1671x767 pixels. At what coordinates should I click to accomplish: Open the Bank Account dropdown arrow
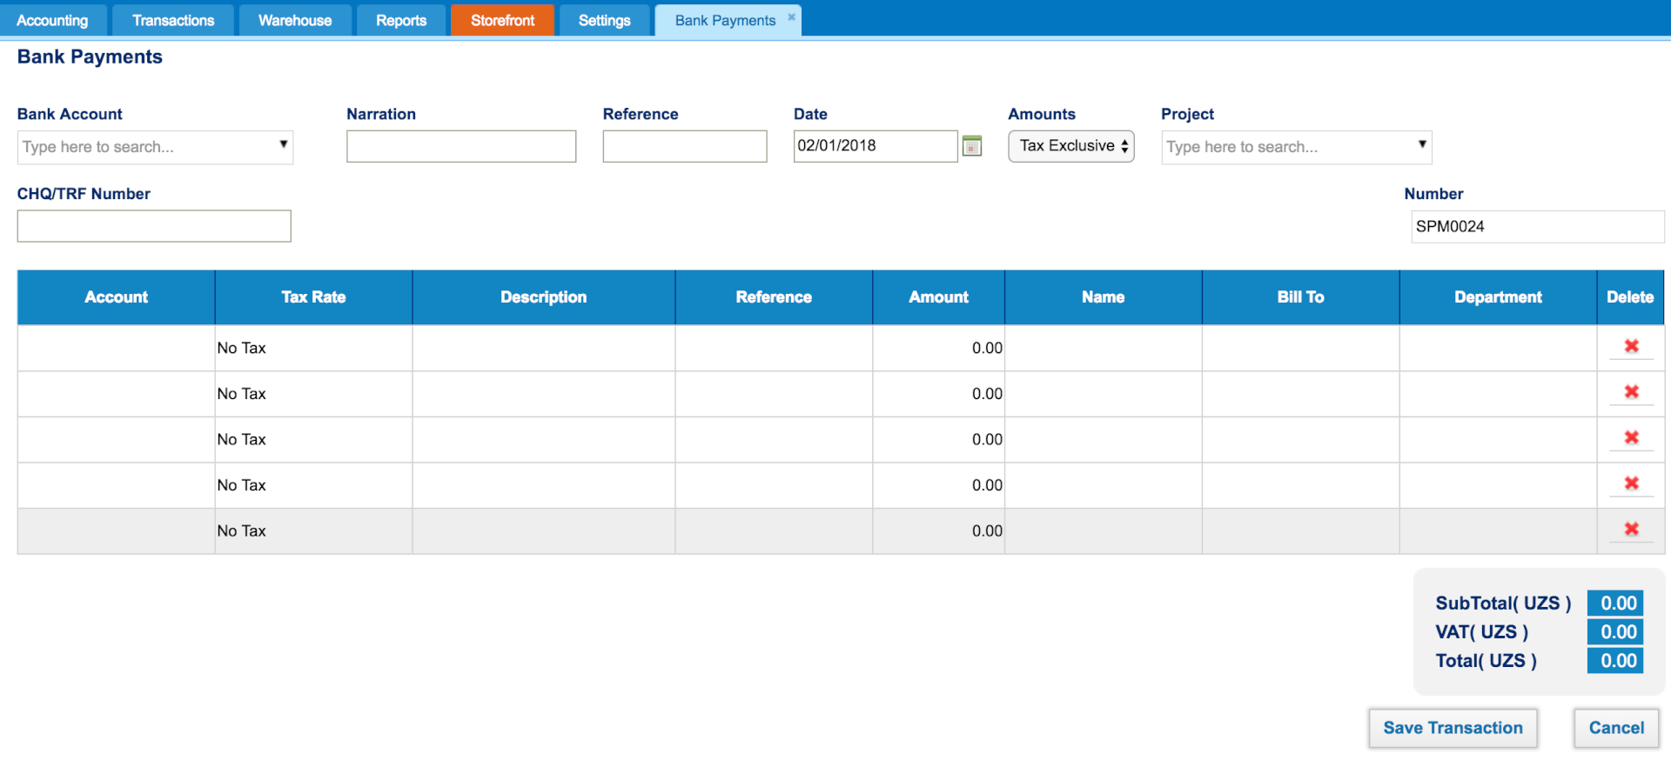click(283, 144)
